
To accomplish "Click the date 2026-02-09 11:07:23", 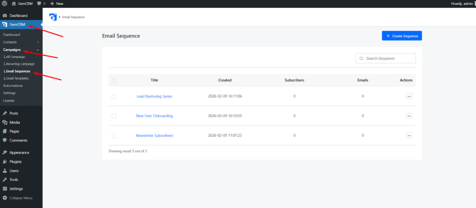I will pyautogui.click(x=225, y=136).
